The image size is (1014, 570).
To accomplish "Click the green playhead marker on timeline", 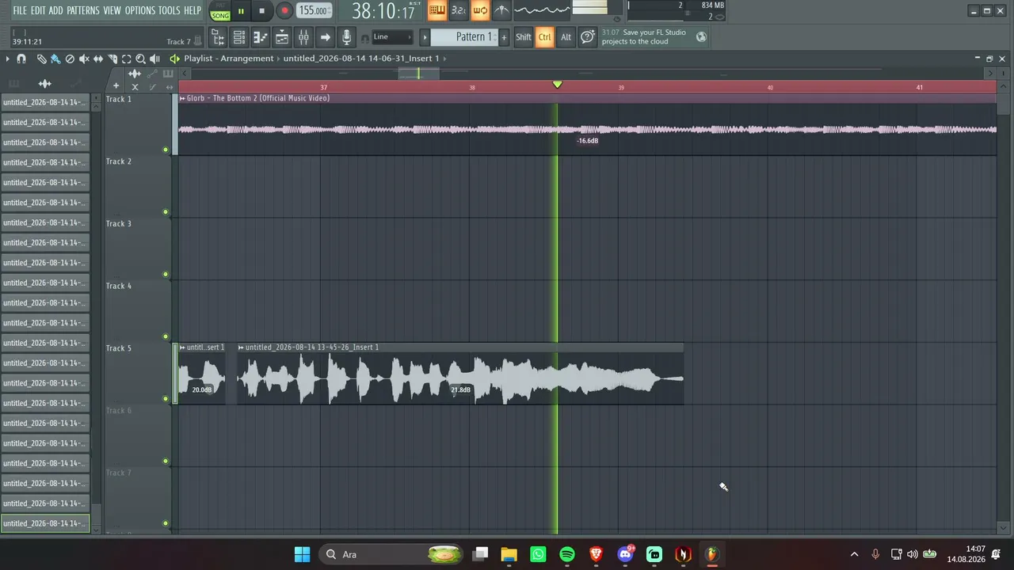I will point(557,85).
